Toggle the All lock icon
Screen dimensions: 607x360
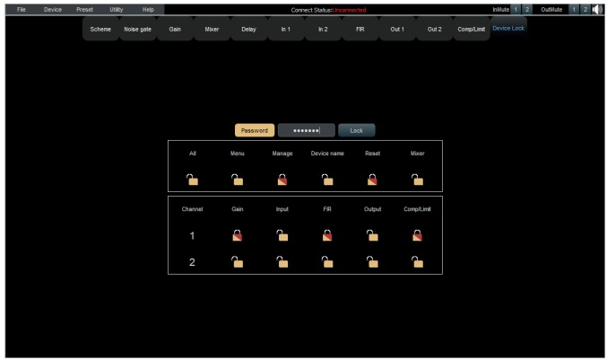point(192,179)
